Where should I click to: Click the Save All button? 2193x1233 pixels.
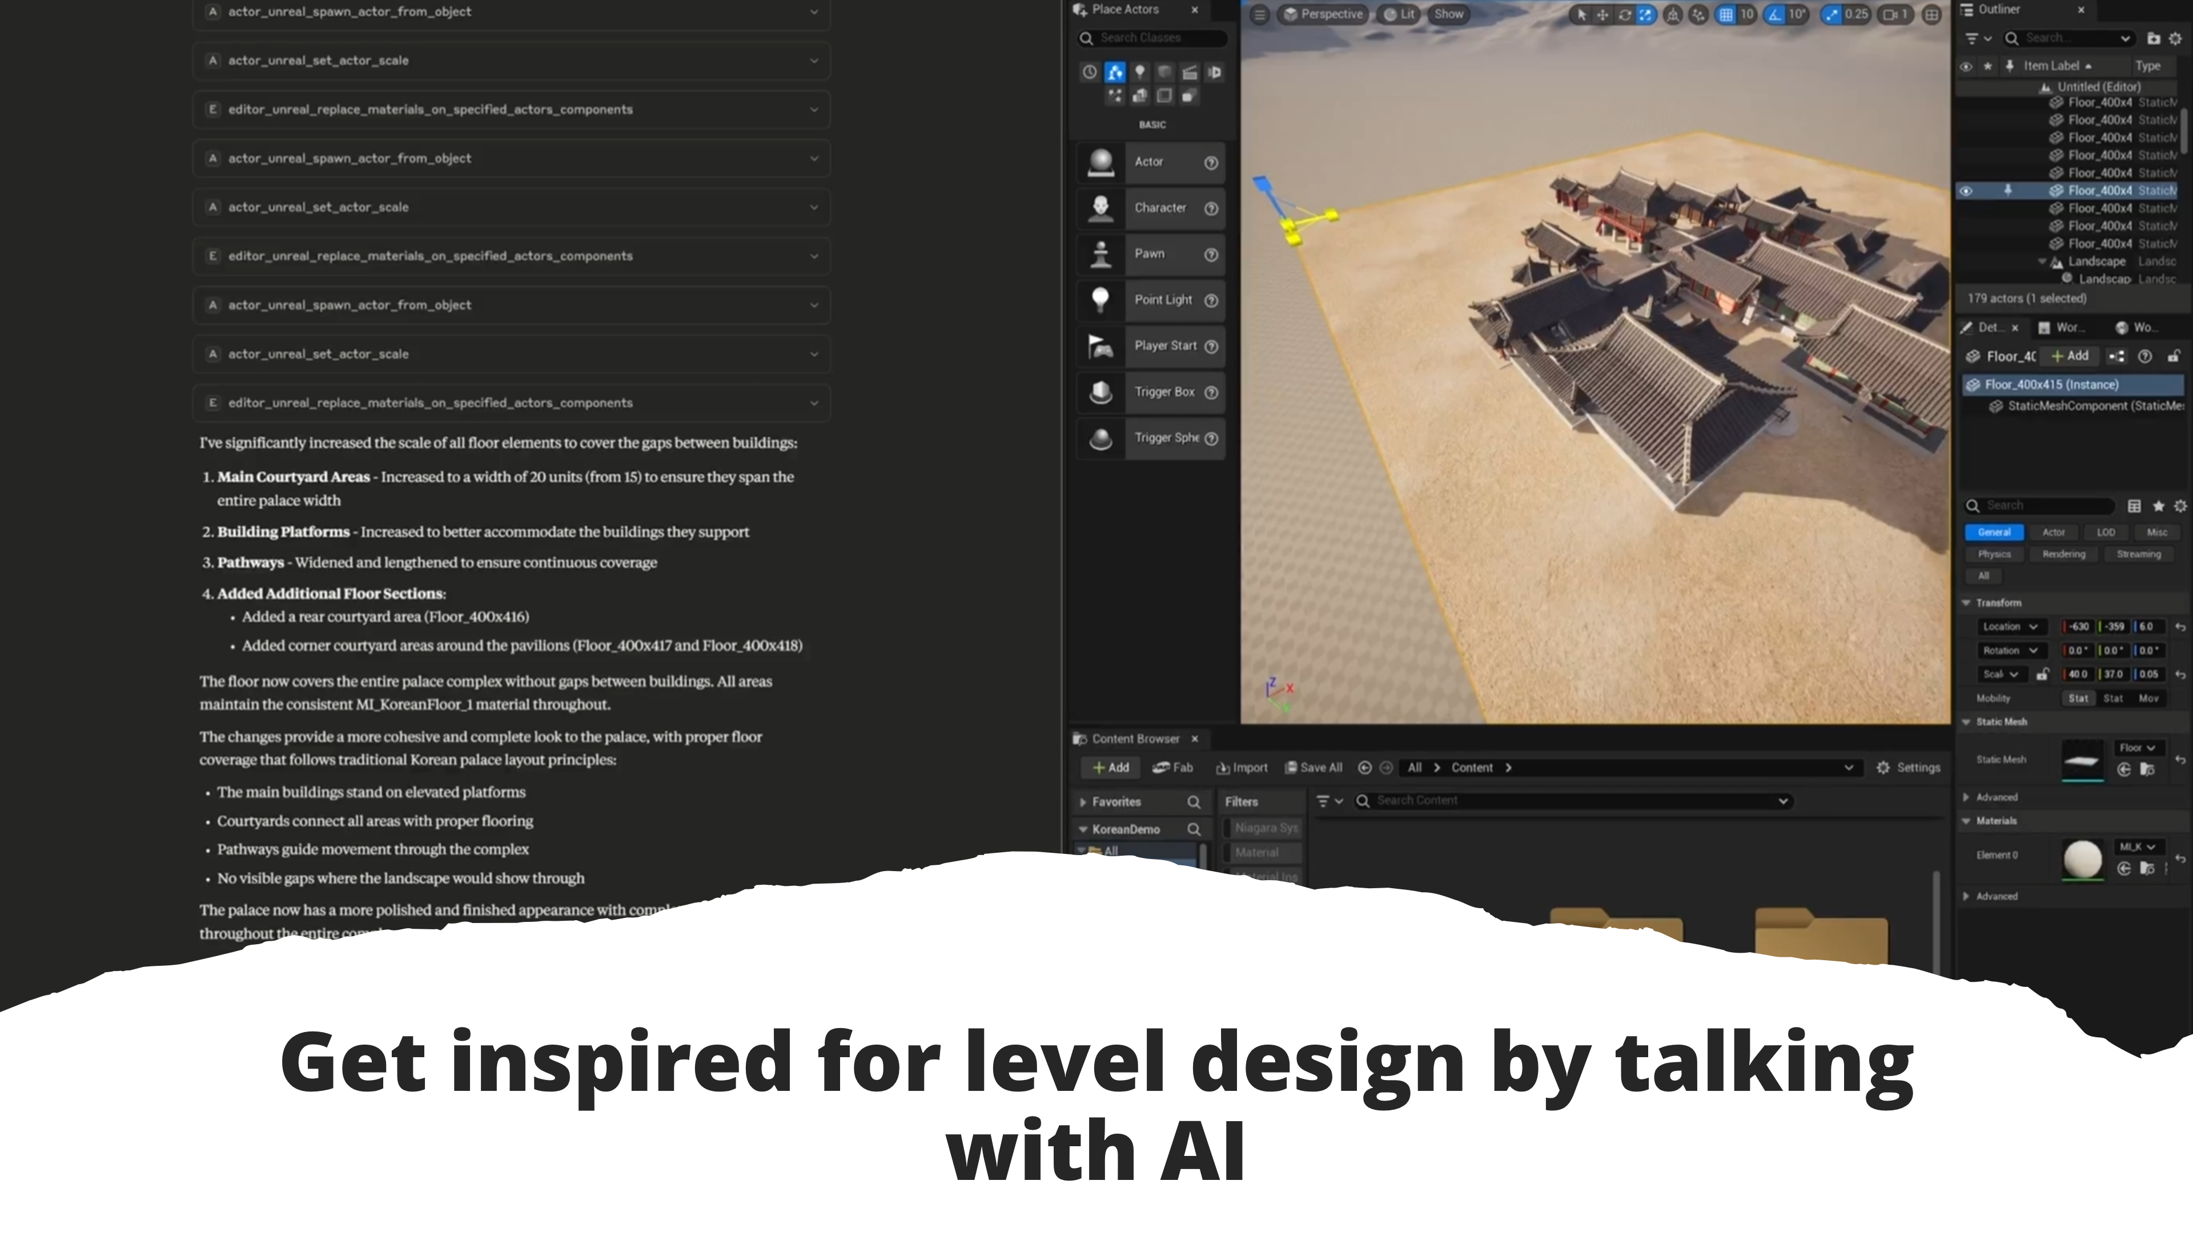click(x=1314, y=768)
